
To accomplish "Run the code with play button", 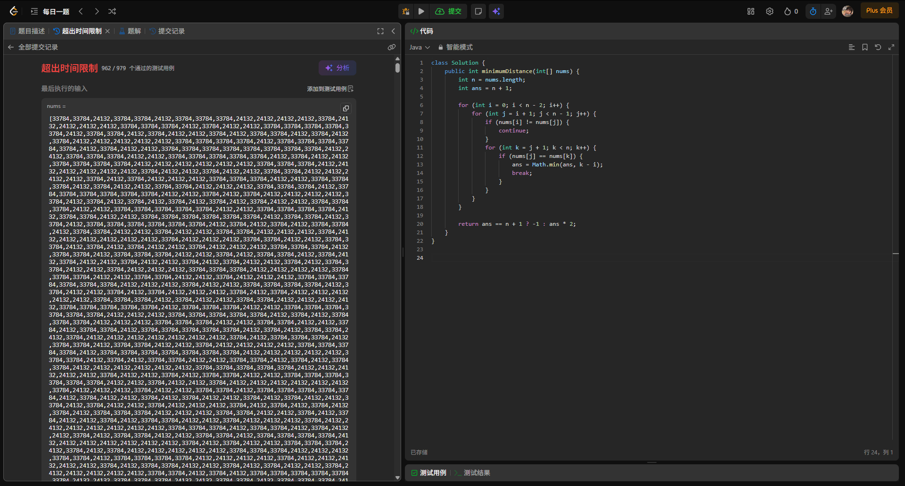I will [421, 11].
